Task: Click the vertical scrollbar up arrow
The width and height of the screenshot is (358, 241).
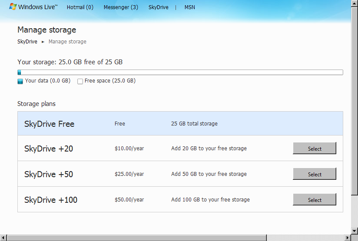Action: click(355, 3)
